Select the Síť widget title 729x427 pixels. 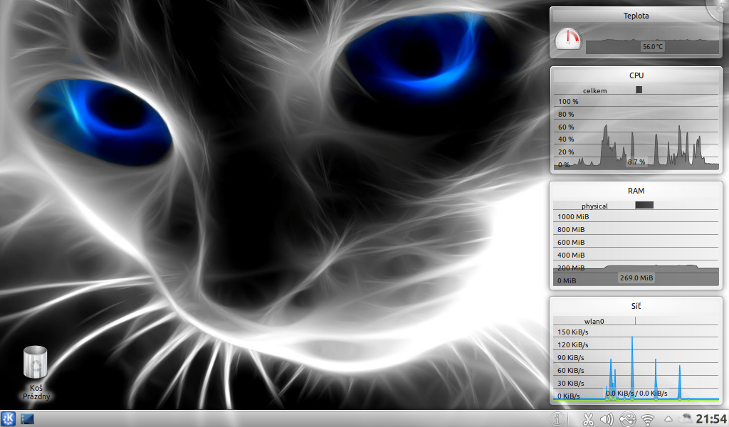coord(636,306)
